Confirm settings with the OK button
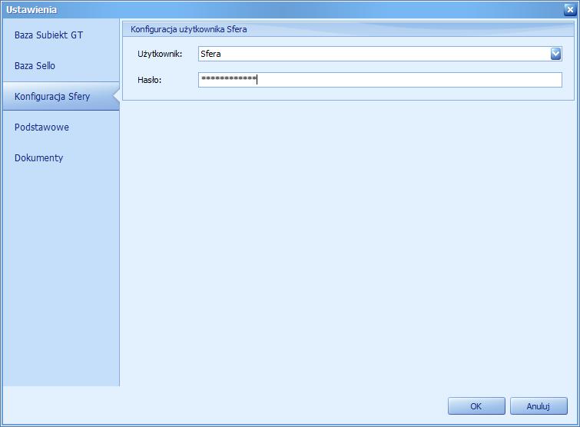 [476, 406]
